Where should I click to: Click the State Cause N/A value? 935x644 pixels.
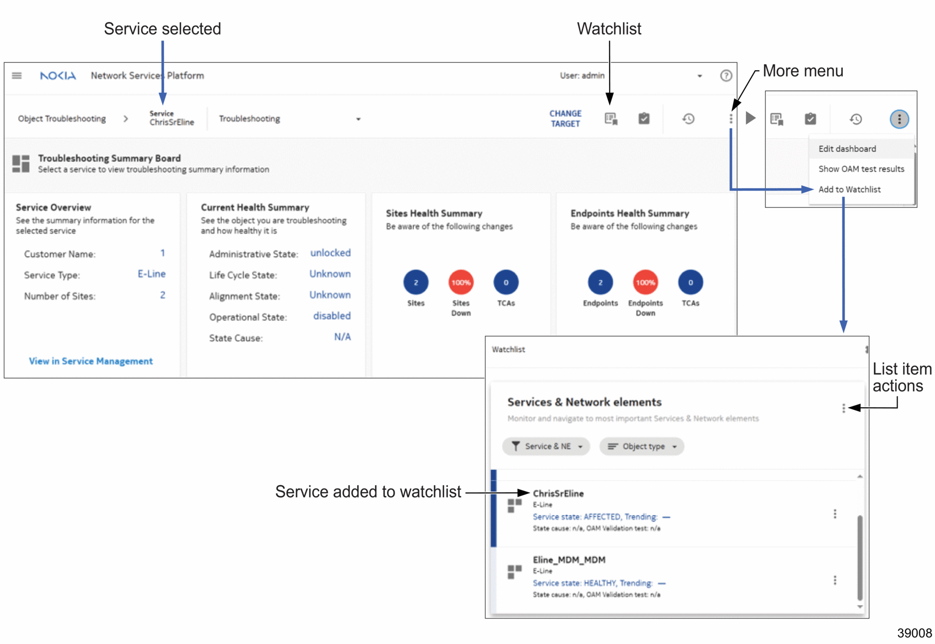(x=343, y=337)
